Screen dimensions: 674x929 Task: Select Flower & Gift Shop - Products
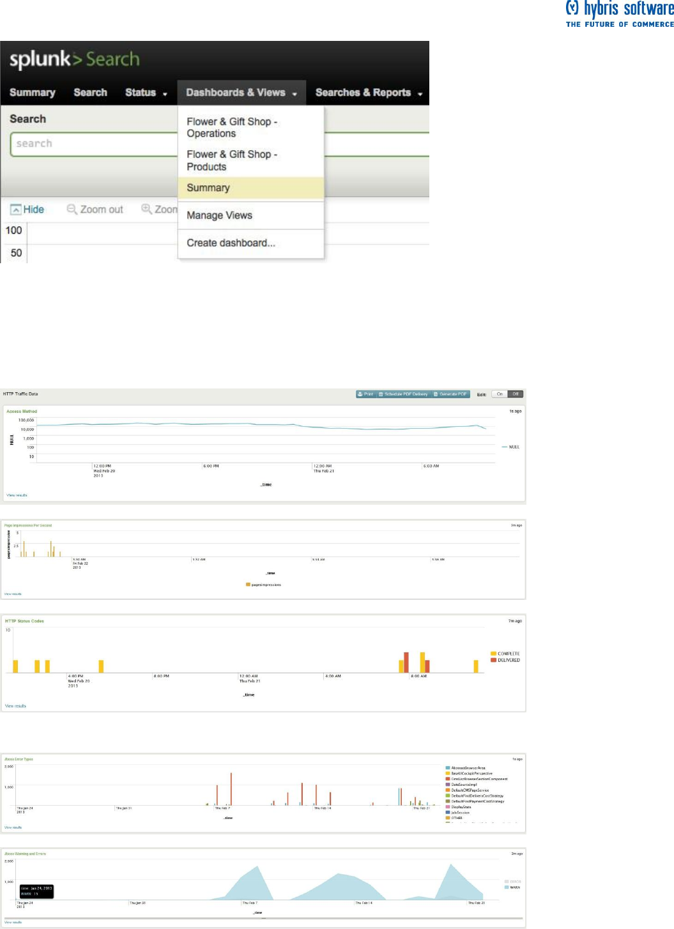(x=232, y=160)
